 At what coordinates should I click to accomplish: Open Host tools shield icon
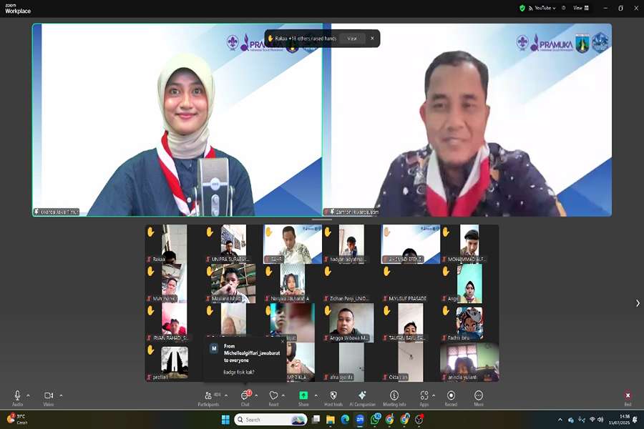point(333,398)
